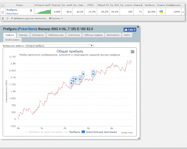Sort by the Квалиф column header
187x149 pixels.
138,5
